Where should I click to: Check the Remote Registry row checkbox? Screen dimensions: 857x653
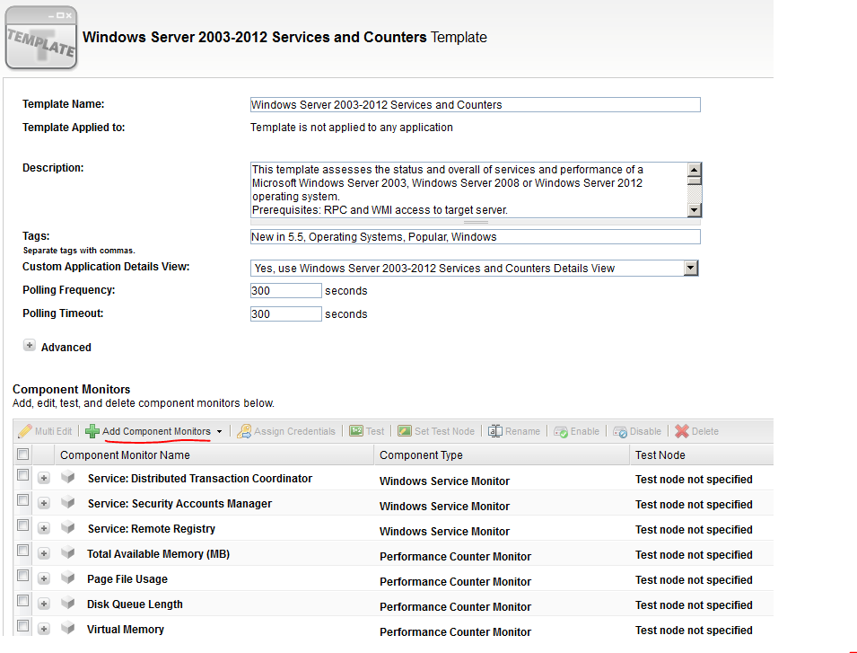(23, 525)
